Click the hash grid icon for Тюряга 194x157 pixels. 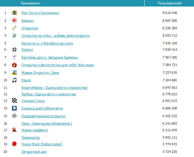14,50
